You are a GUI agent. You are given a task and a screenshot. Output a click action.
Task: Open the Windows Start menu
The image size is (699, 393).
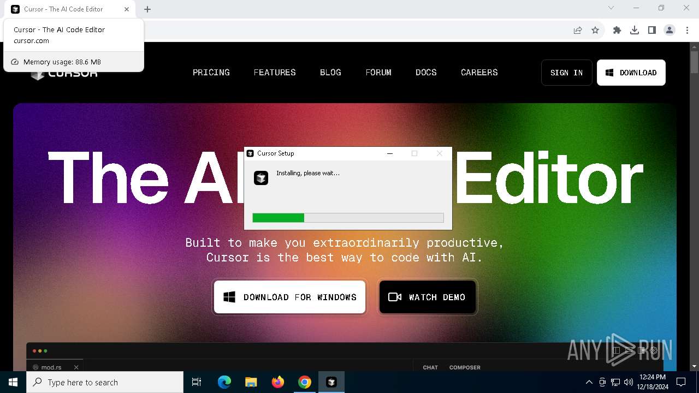click(x=13, y=382)
